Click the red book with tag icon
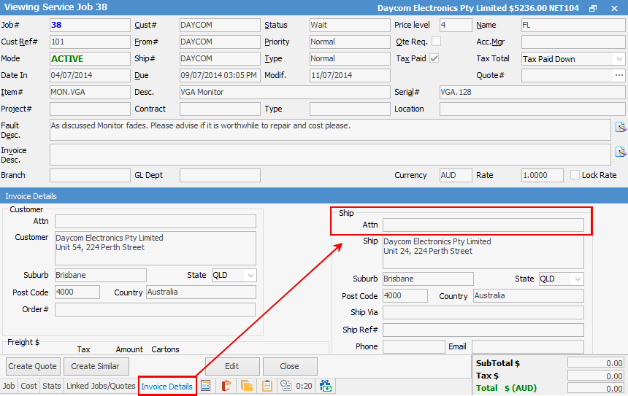Screen dimensions: 628x396 tap(226, 386)
